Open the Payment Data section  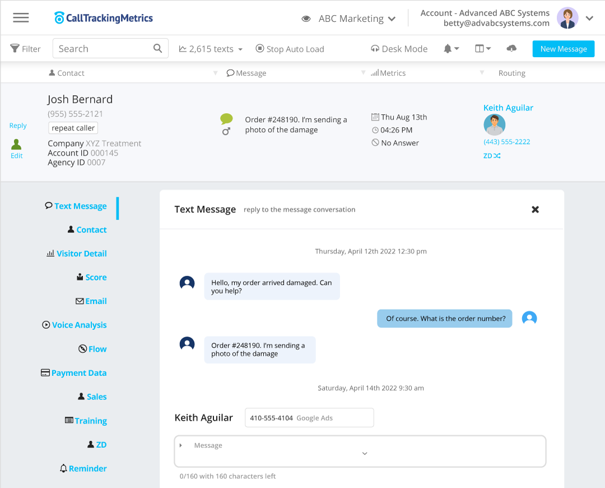[x=78, y=373]
